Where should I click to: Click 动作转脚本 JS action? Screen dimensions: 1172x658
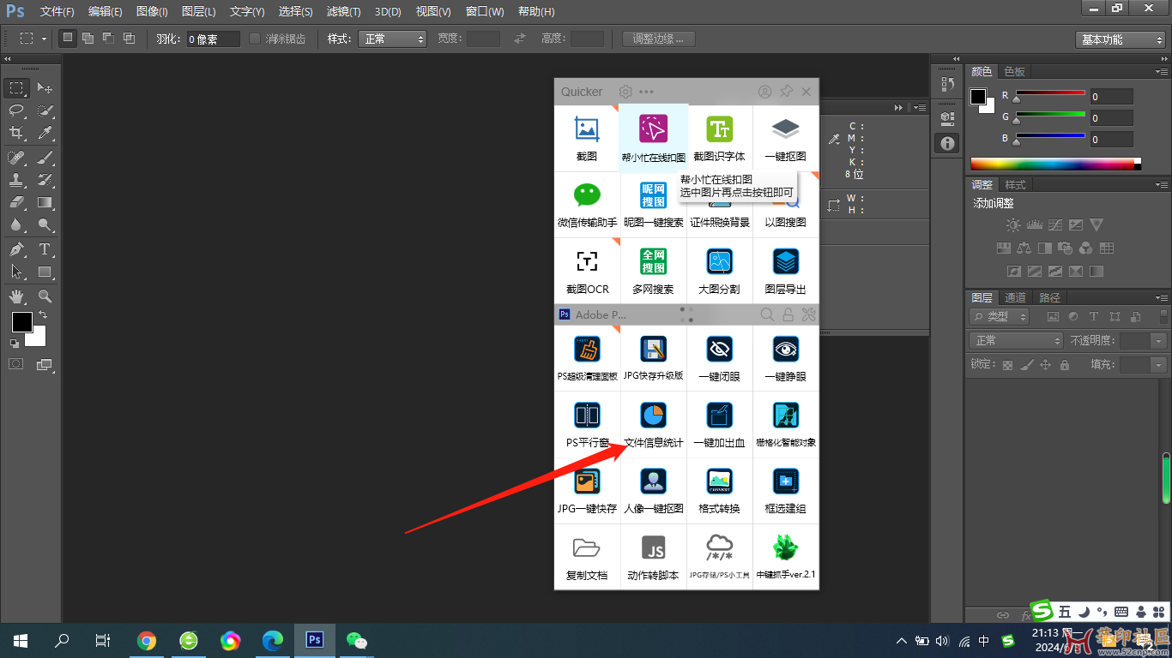(654, 557)
